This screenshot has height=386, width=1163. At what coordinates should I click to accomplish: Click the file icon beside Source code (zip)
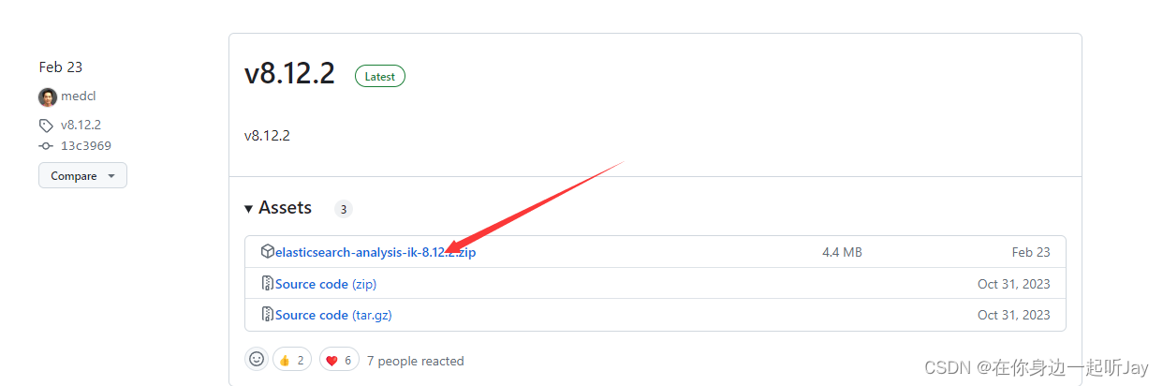tap(267, 284)
